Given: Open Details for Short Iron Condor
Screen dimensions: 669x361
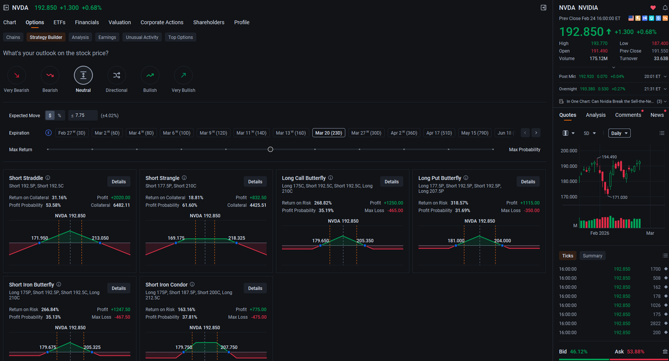Looking at the screenshot, I should pos(255,288).
